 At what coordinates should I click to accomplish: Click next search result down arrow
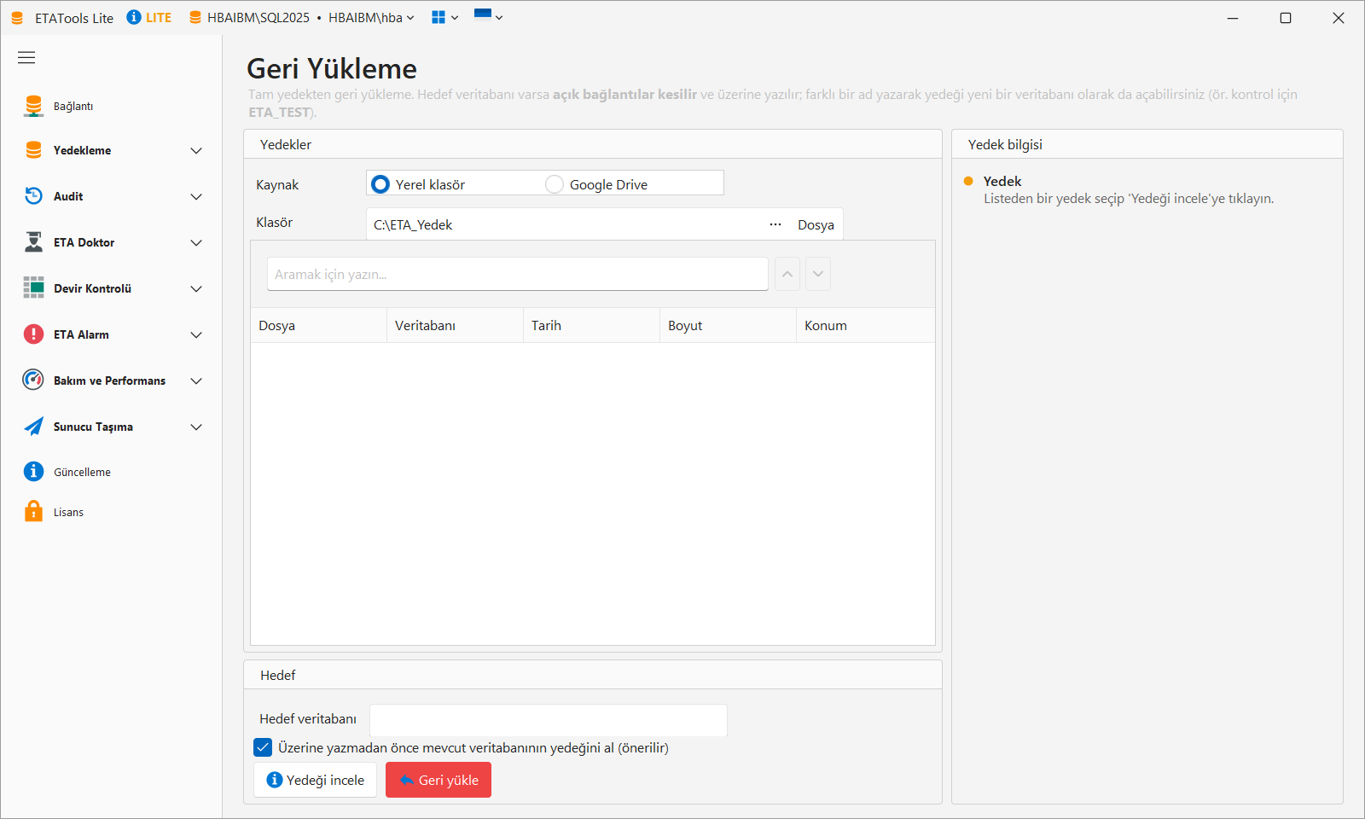(x=818, y=274)
